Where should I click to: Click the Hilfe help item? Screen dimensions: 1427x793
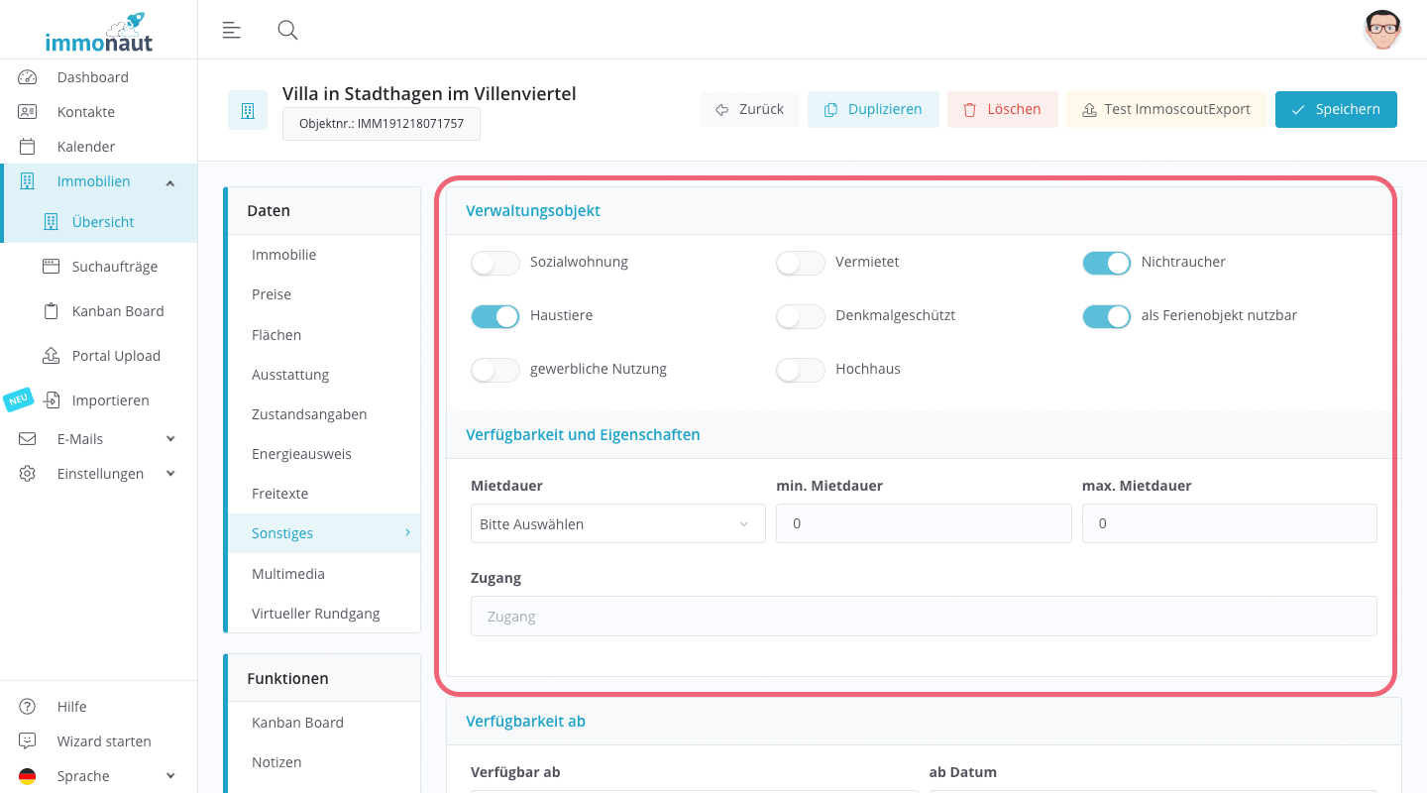pyautogui.click(x=71, y=707)
